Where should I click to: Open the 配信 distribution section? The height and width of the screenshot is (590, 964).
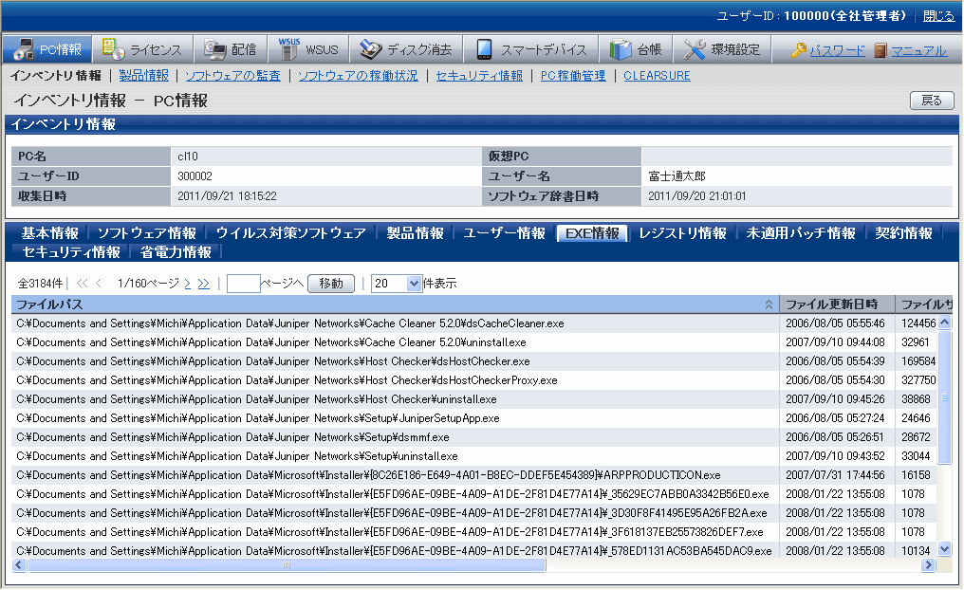pos(232,49)
